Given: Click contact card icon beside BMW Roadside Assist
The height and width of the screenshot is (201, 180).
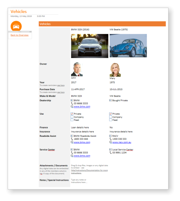Looking at the screenshot, I should (72, 136).
